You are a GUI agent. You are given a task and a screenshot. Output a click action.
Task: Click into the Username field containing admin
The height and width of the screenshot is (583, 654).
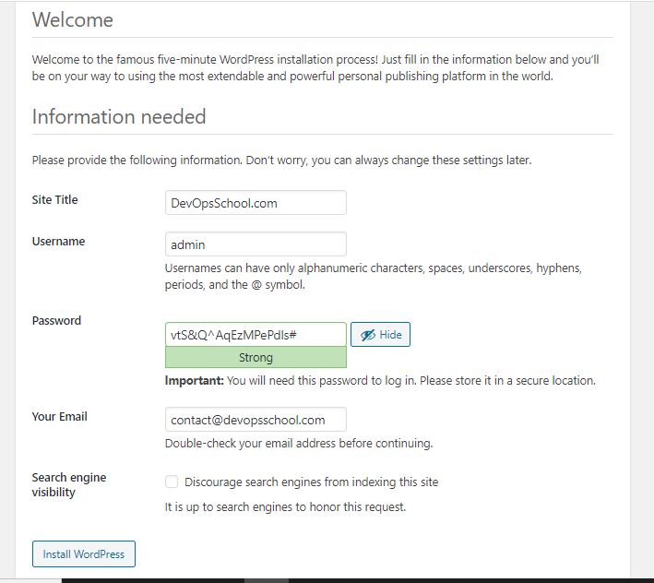point(256,244)
